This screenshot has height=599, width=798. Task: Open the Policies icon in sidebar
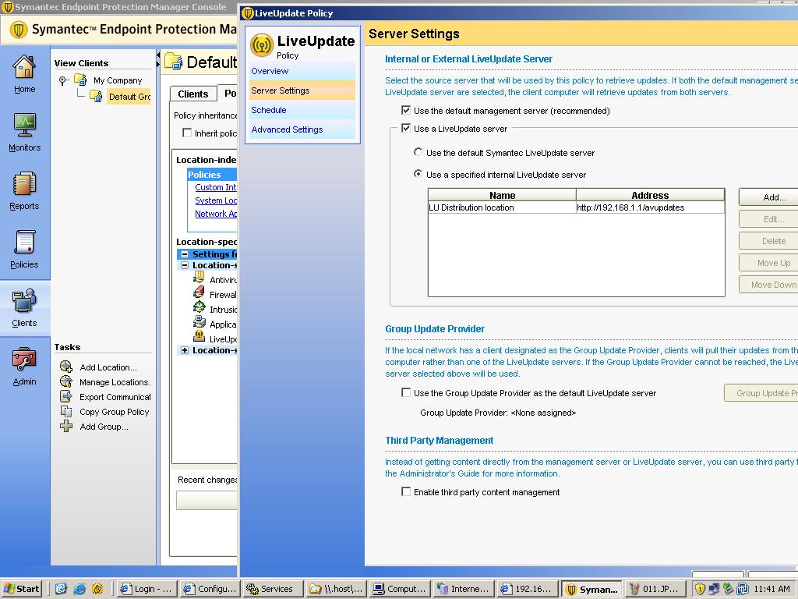[24, 243]
